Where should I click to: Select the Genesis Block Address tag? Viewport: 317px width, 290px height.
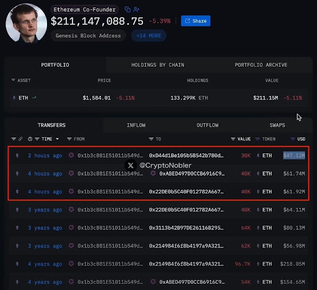pos(88,36)
